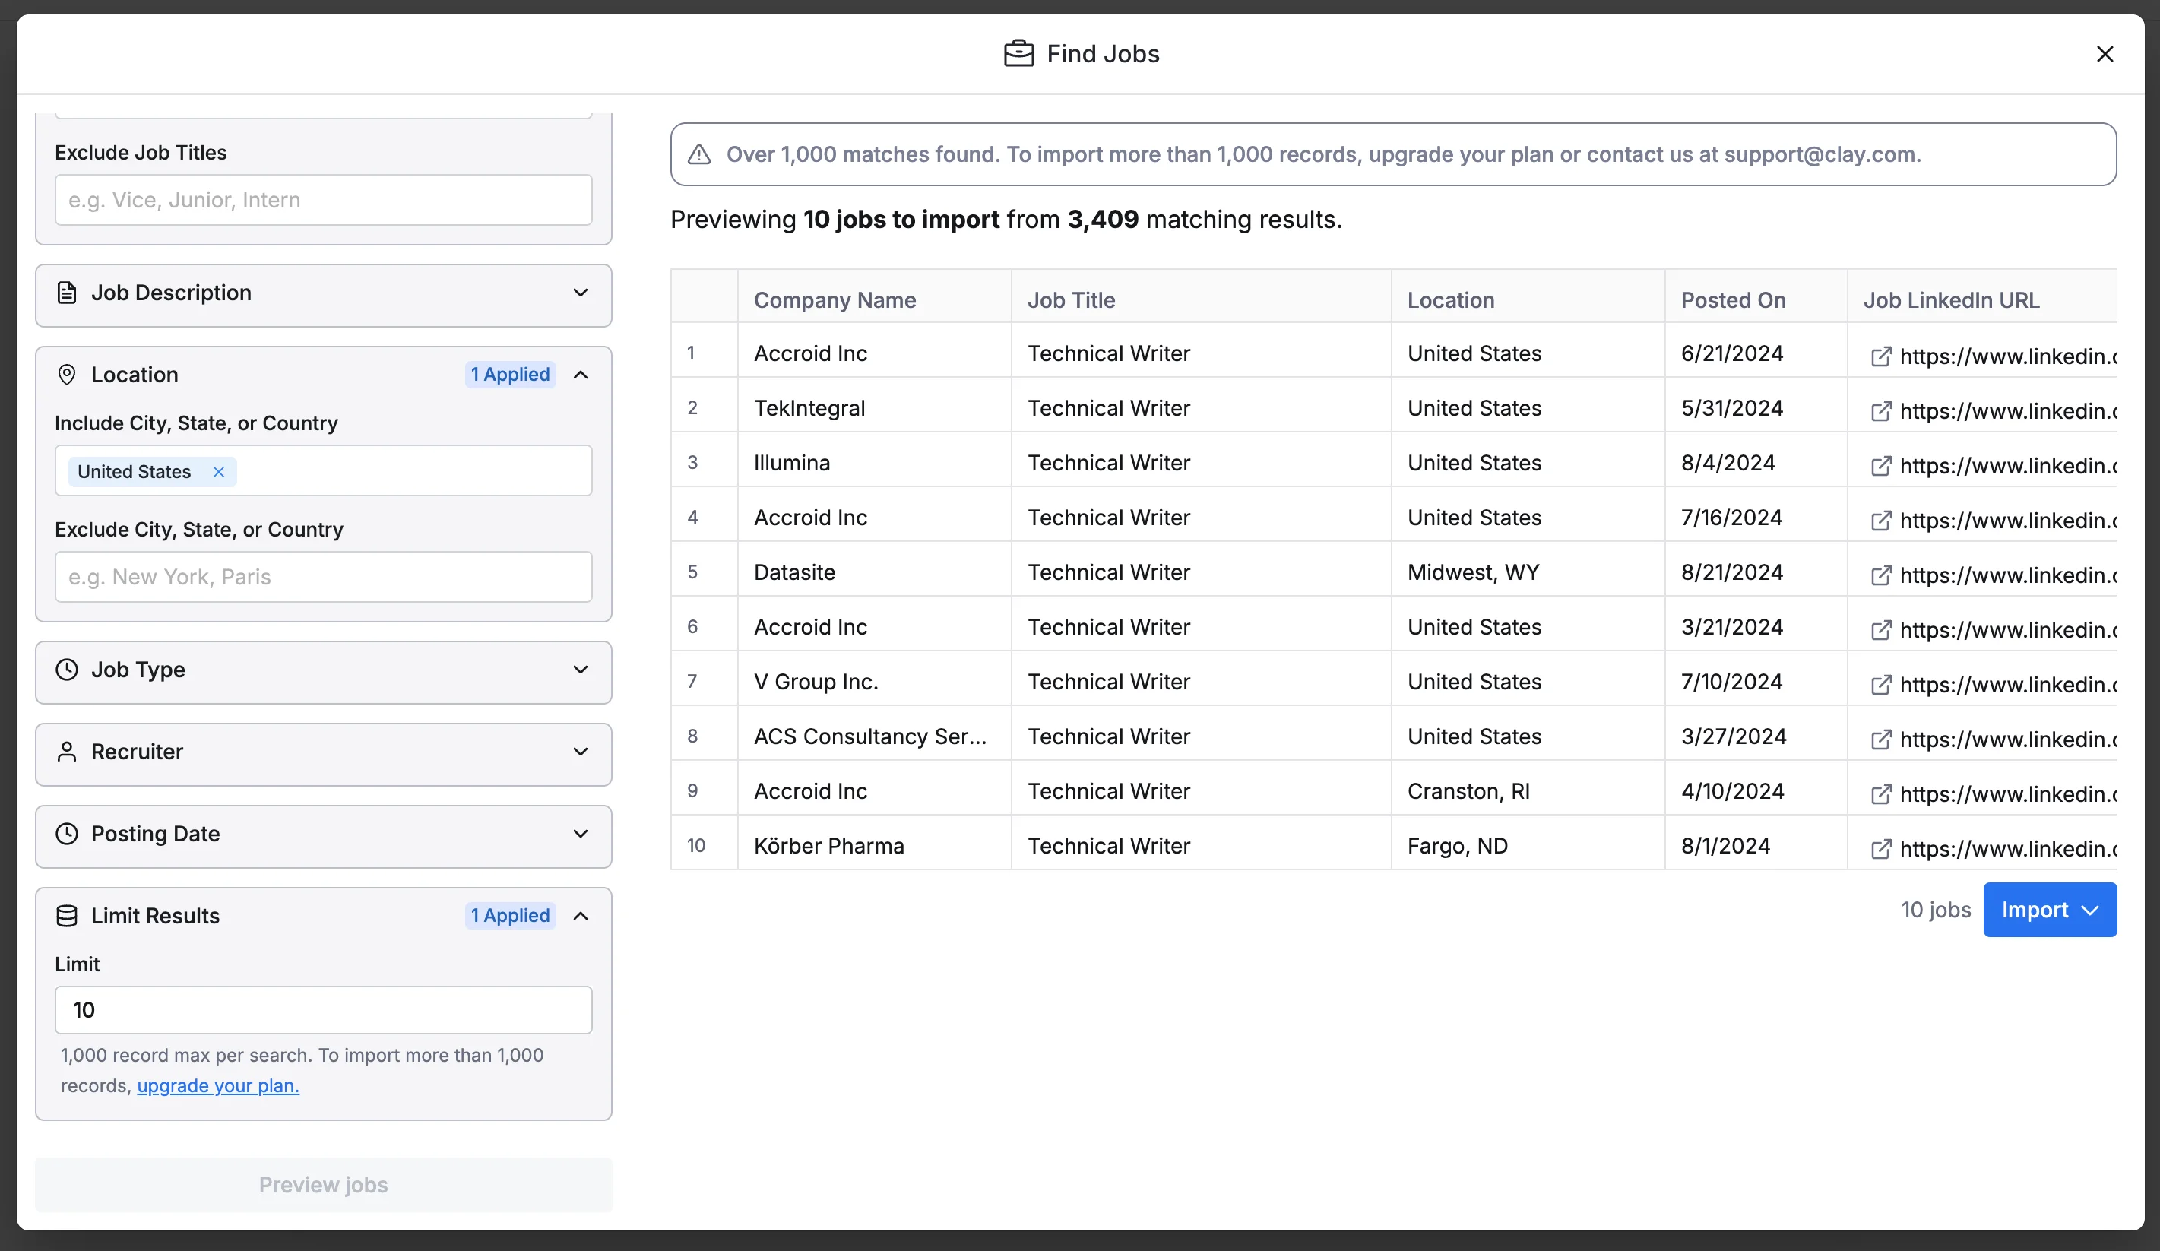Image resolution: width=2160 pixels, height=1251 pixels.
Task: Expand the Job Description section
Action: (581, 293)
